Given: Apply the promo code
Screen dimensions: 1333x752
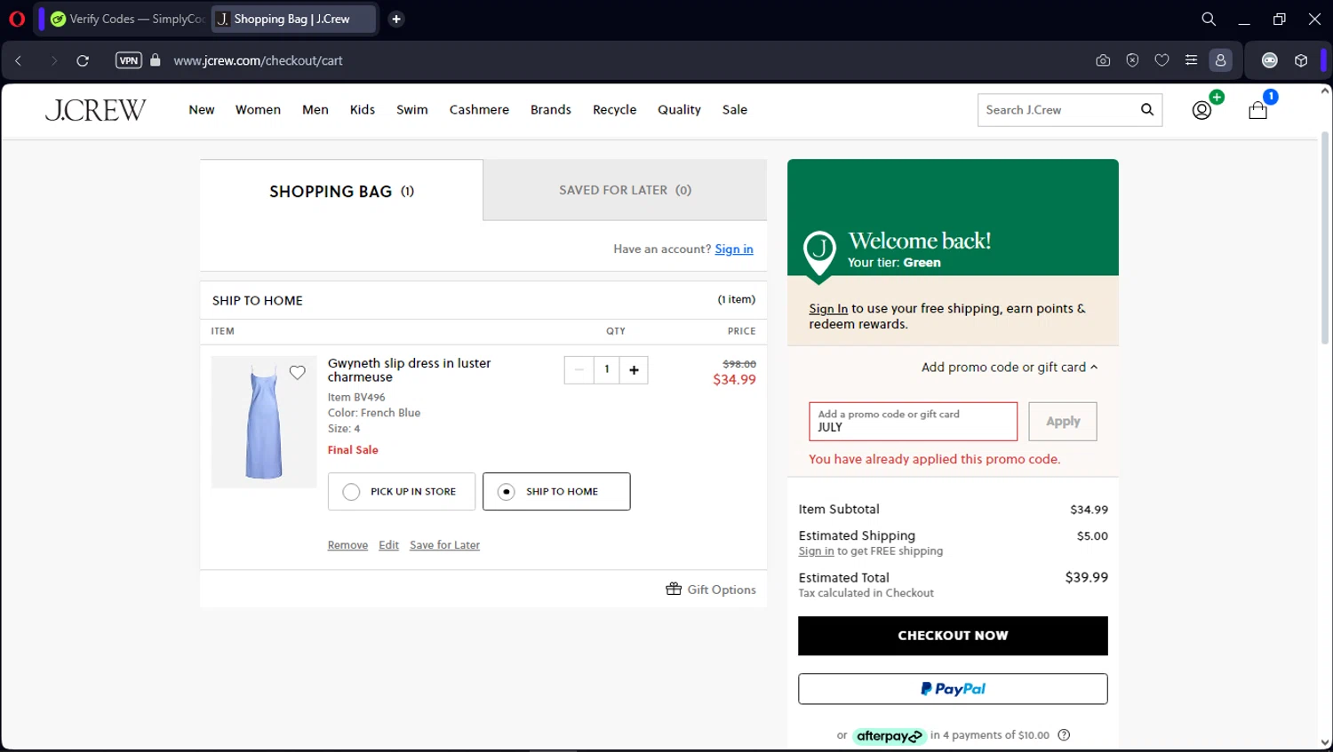Looking at the screenshot, I should click(x=1063, y=422).
